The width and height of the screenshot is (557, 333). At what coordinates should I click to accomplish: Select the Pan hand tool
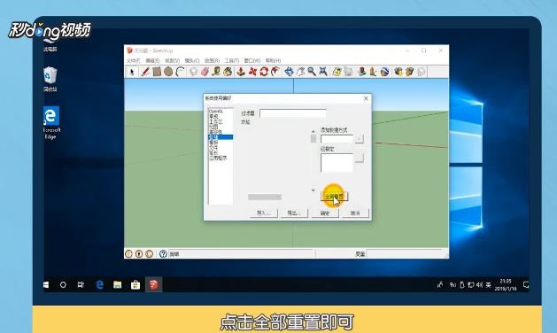pos(300,72)
